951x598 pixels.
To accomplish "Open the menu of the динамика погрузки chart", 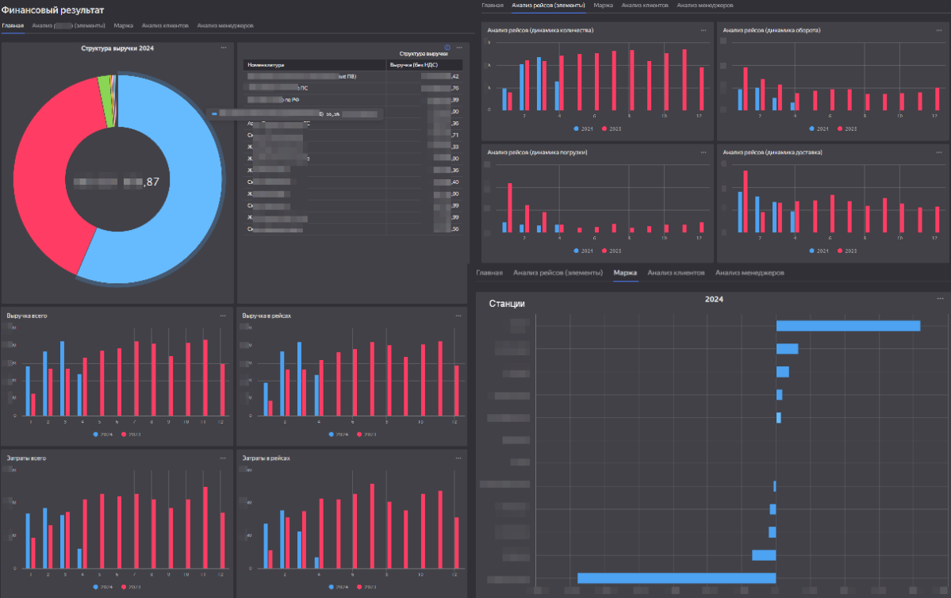I will 704,151.
